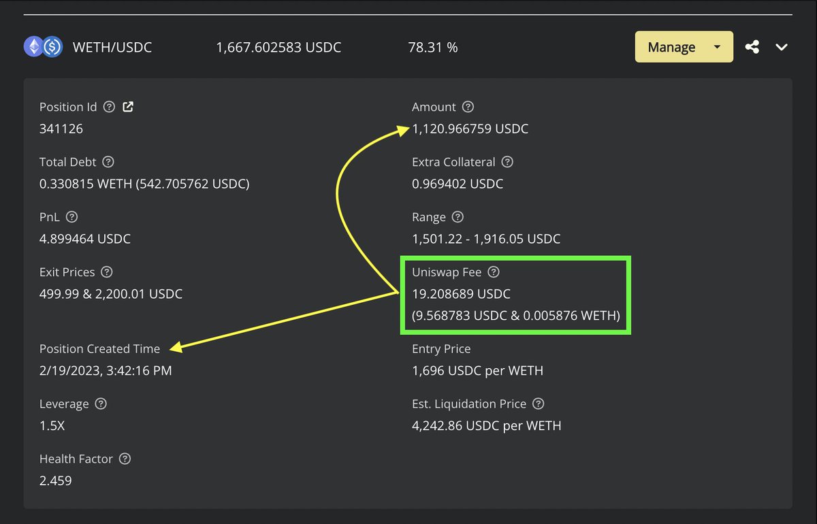Show help for Total Debt

tap(108, 162)
